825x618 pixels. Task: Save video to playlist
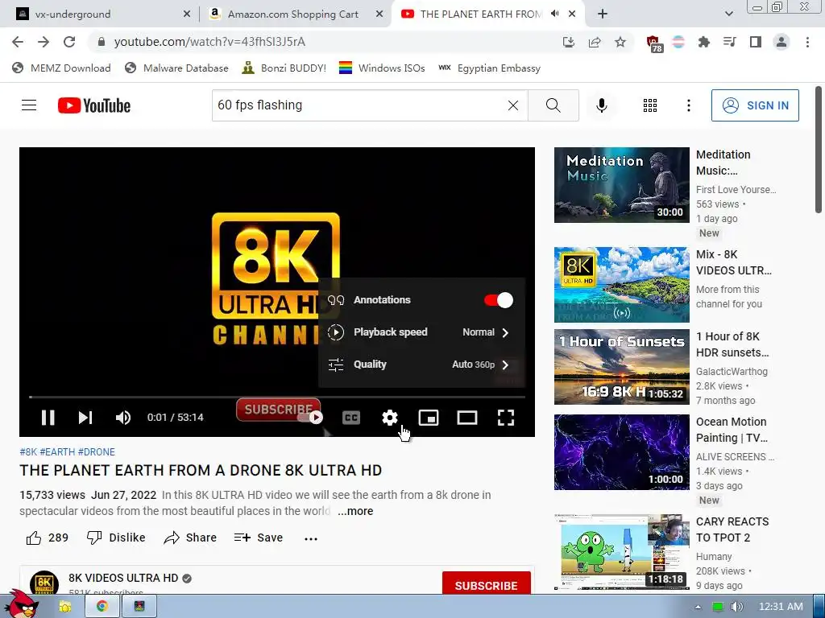(259, 538)
